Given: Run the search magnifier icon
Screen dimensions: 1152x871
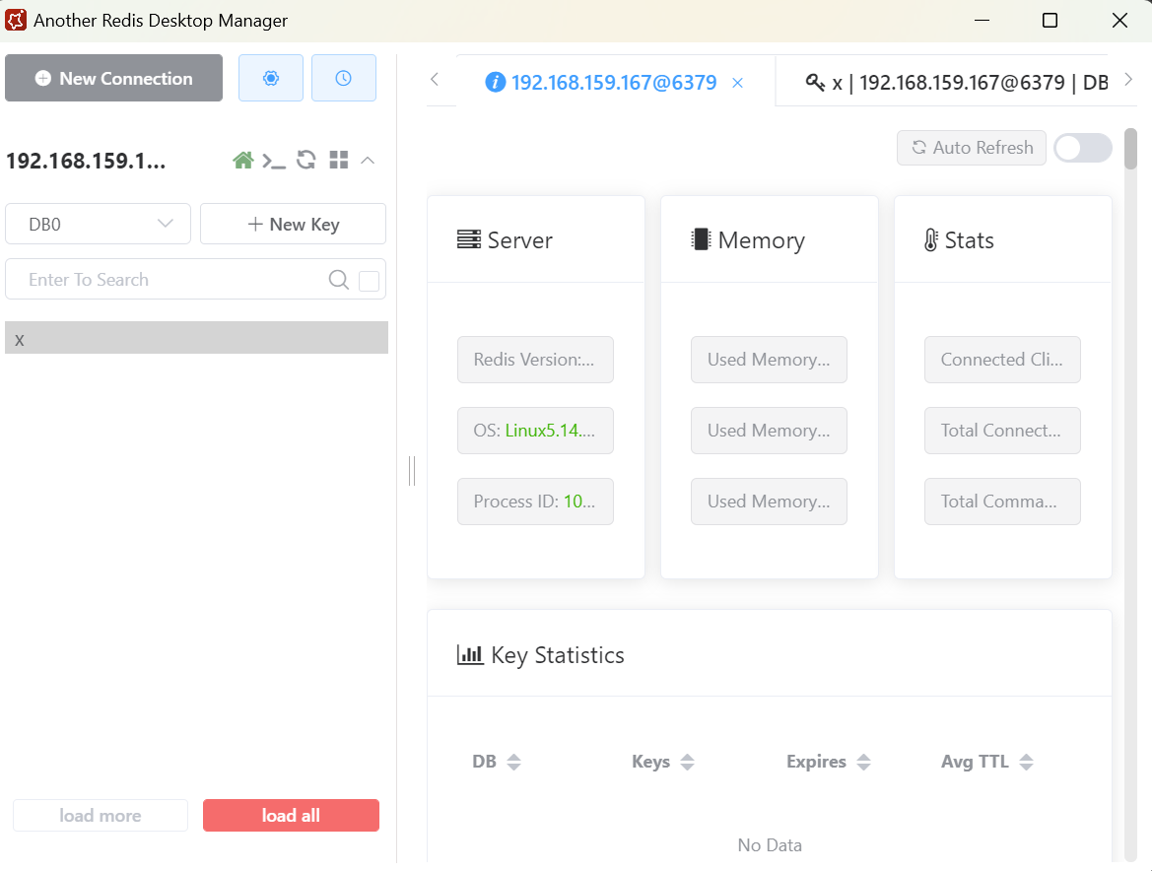Looking at the screenshot, I should coord(339,279).
